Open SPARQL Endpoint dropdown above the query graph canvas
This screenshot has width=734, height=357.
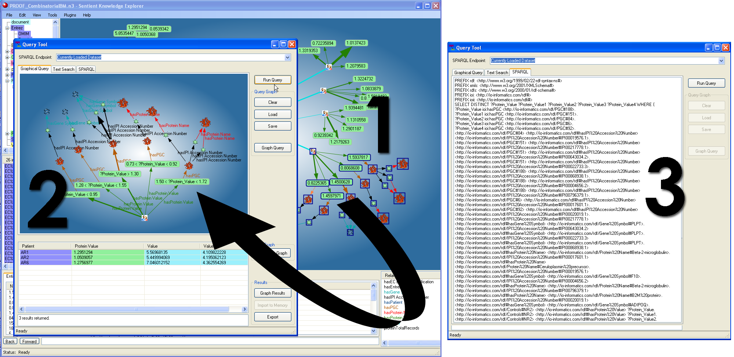point(287,57)
